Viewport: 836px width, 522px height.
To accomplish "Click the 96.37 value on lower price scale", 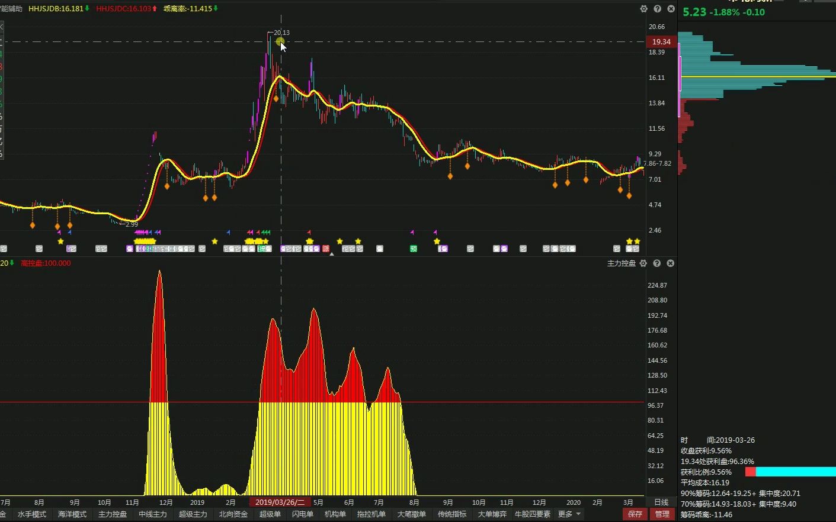I will (656, 405).
